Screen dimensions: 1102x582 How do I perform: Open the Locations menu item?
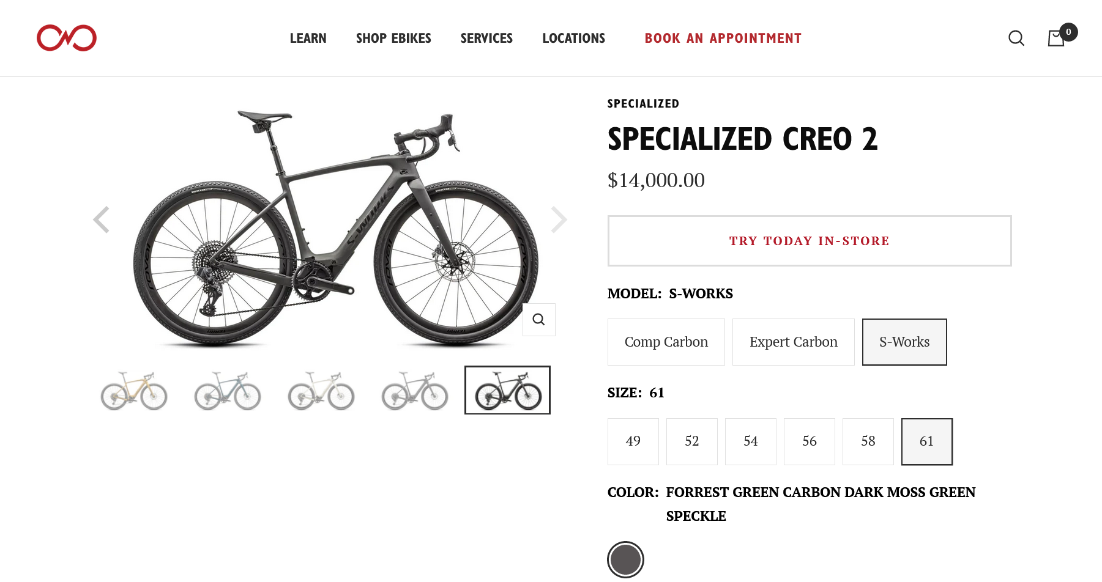573,38
